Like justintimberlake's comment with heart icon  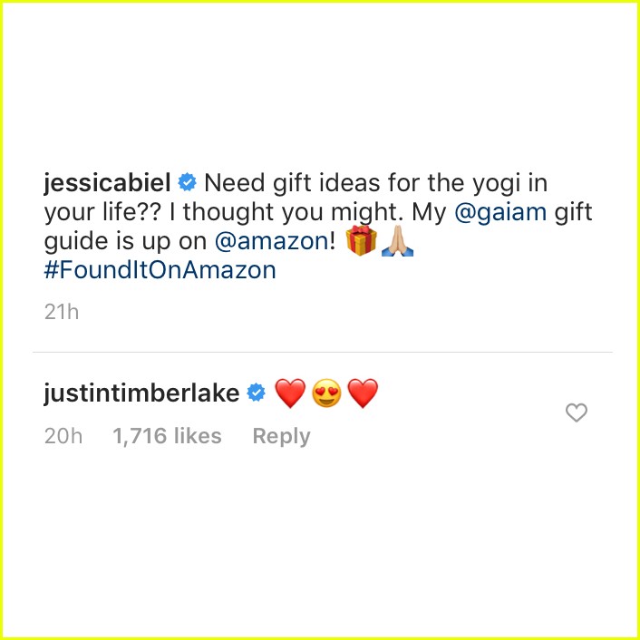point(577,412)
